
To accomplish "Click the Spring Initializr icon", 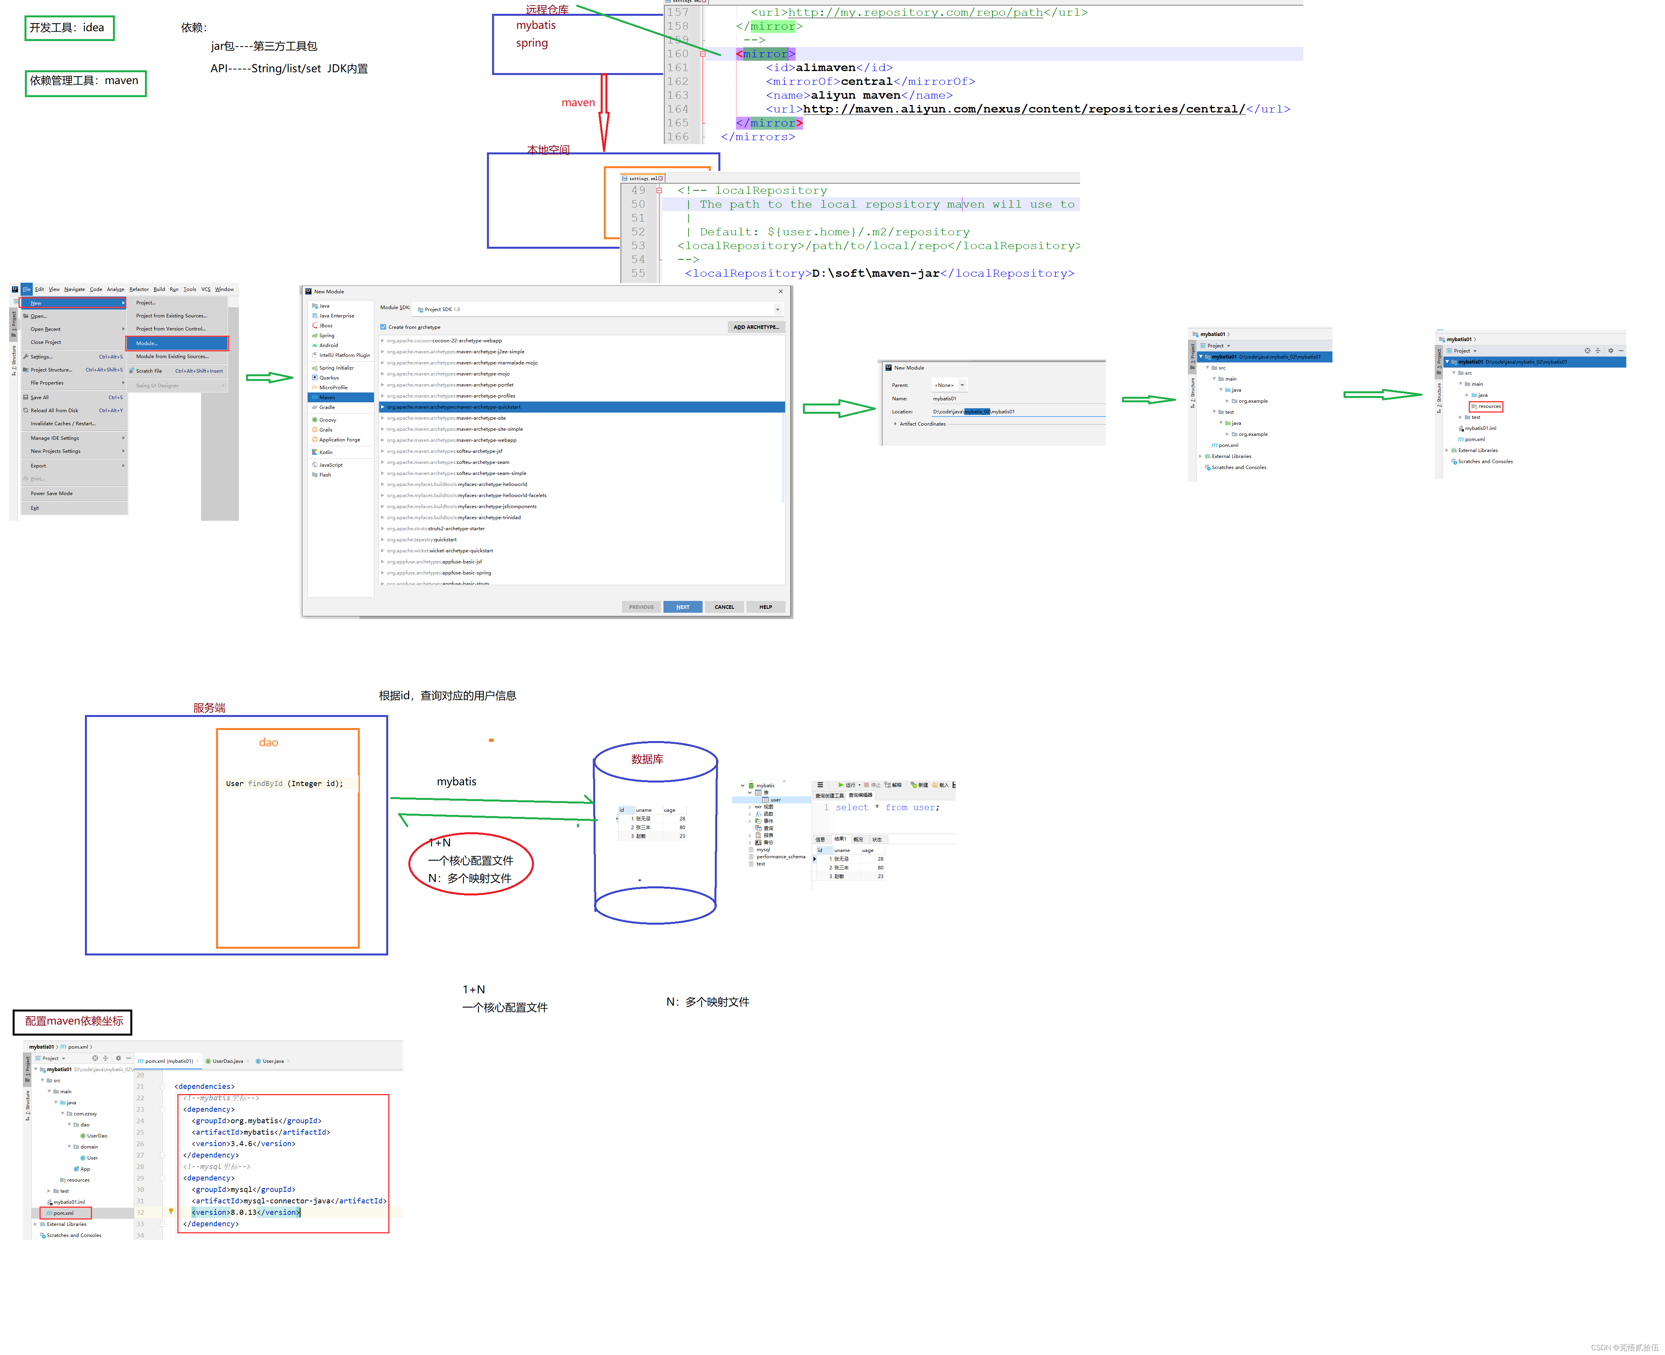I will (x=315, y=368).
